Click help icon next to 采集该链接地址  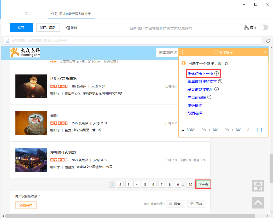click(217, 89)
